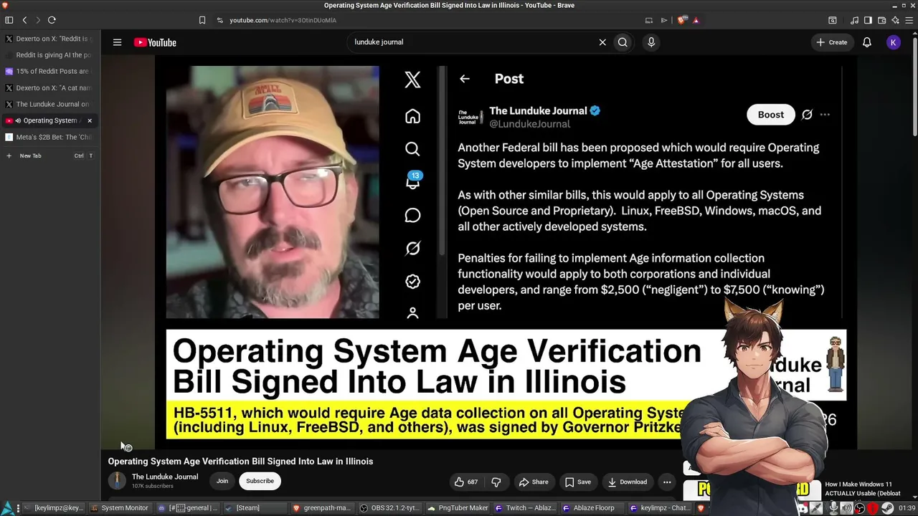918x516 pixels.
Task: Open the Steam system tray icon
Action: 887,508
